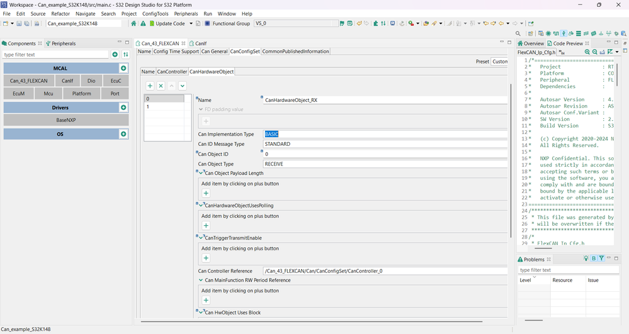Viewport: 629px width, 334px height.
Task: Click the Can Object ID value field
Action: [x=385, y=154]
